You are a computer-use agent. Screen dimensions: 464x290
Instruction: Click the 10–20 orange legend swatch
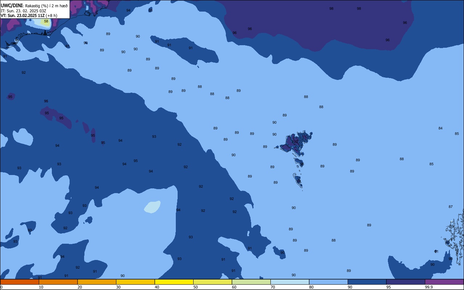tap(58, 282)
